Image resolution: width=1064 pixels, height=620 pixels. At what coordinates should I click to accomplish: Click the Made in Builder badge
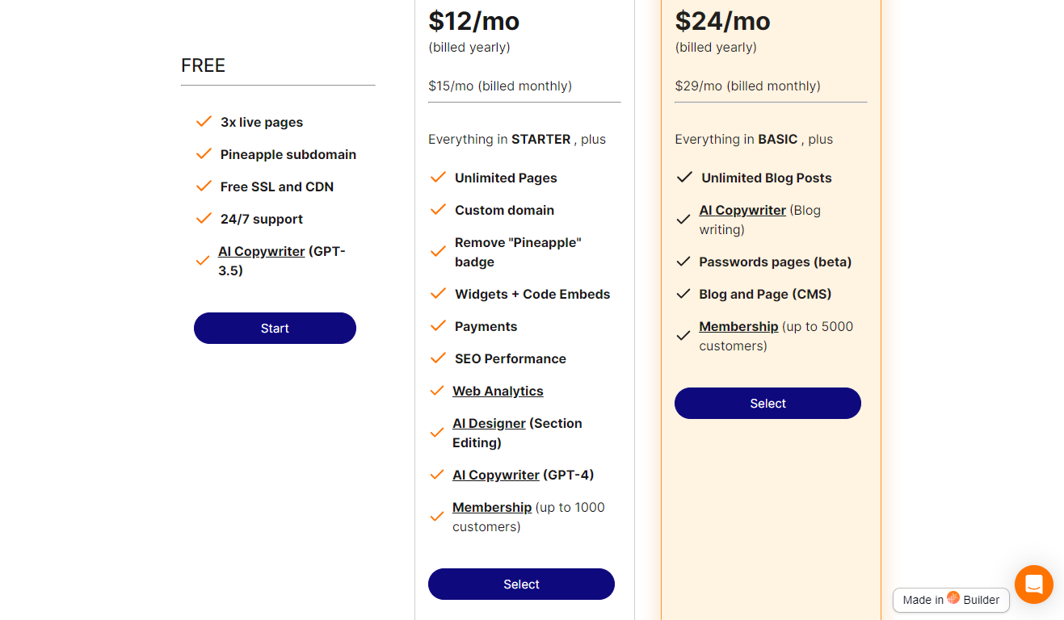click(951, 600)
